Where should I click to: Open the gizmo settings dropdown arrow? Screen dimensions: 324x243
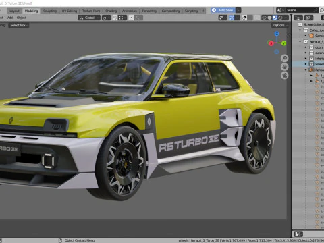tap(237, 18)
